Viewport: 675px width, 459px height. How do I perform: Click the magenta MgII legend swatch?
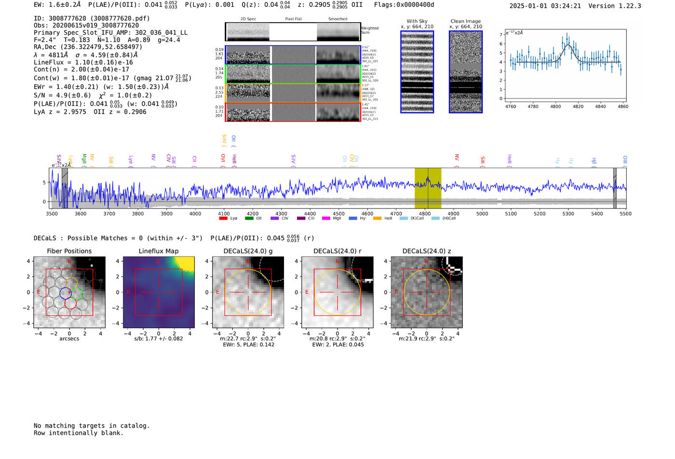326,218
